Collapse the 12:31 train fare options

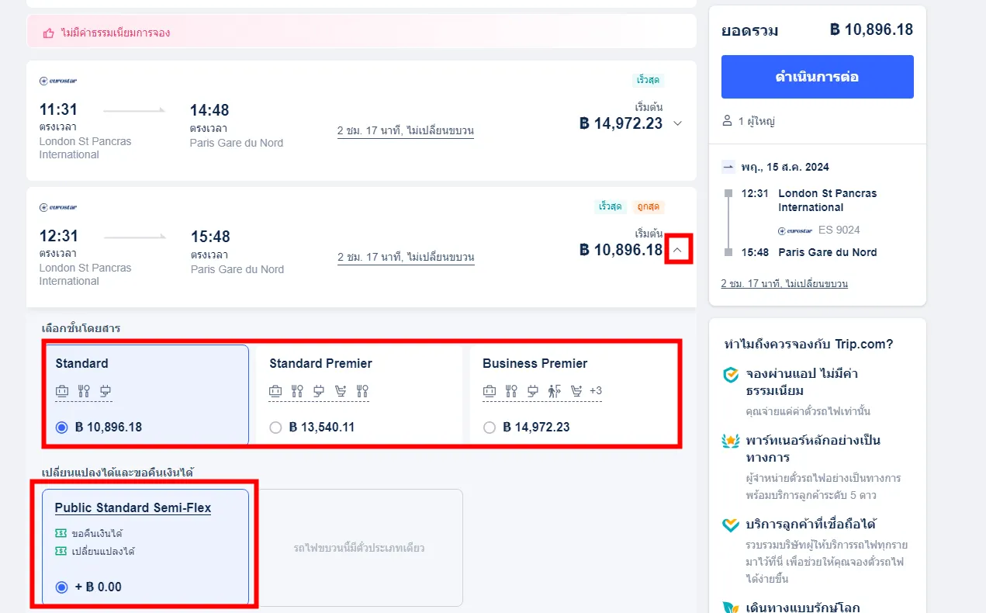click(677, 250)
